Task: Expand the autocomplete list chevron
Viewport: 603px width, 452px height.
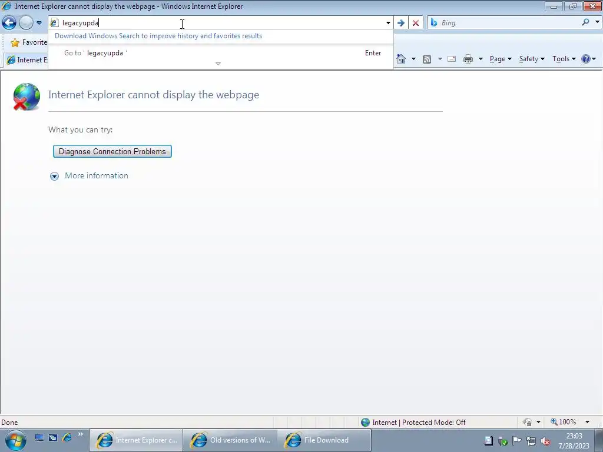Action: 218,64
